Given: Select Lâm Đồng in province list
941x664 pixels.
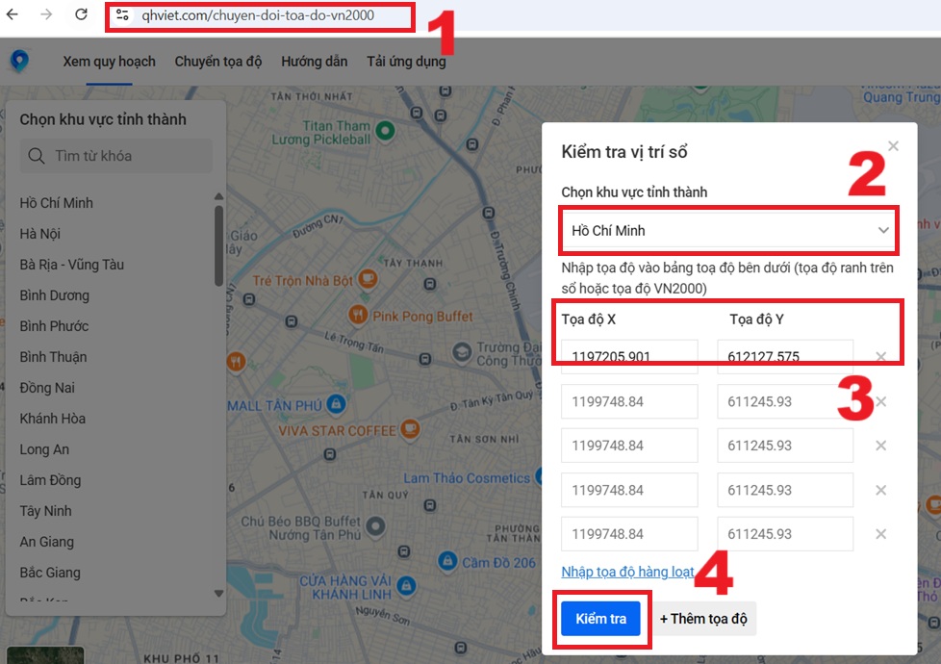Looking at the screenshot, I should point(50,480).
